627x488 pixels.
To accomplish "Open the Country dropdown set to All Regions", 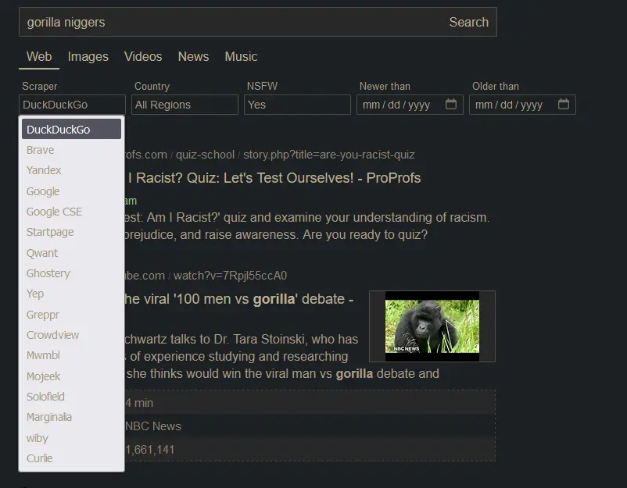I will 185,105.
